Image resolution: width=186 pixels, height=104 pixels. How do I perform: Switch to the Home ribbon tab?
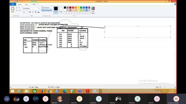tap(20, 4)
